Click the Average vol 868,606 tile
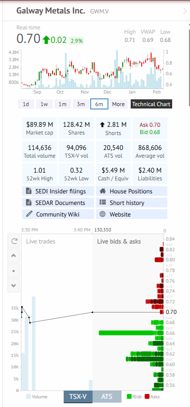Image resolution: width=190 pixels, height=407 pixels. 150,151
